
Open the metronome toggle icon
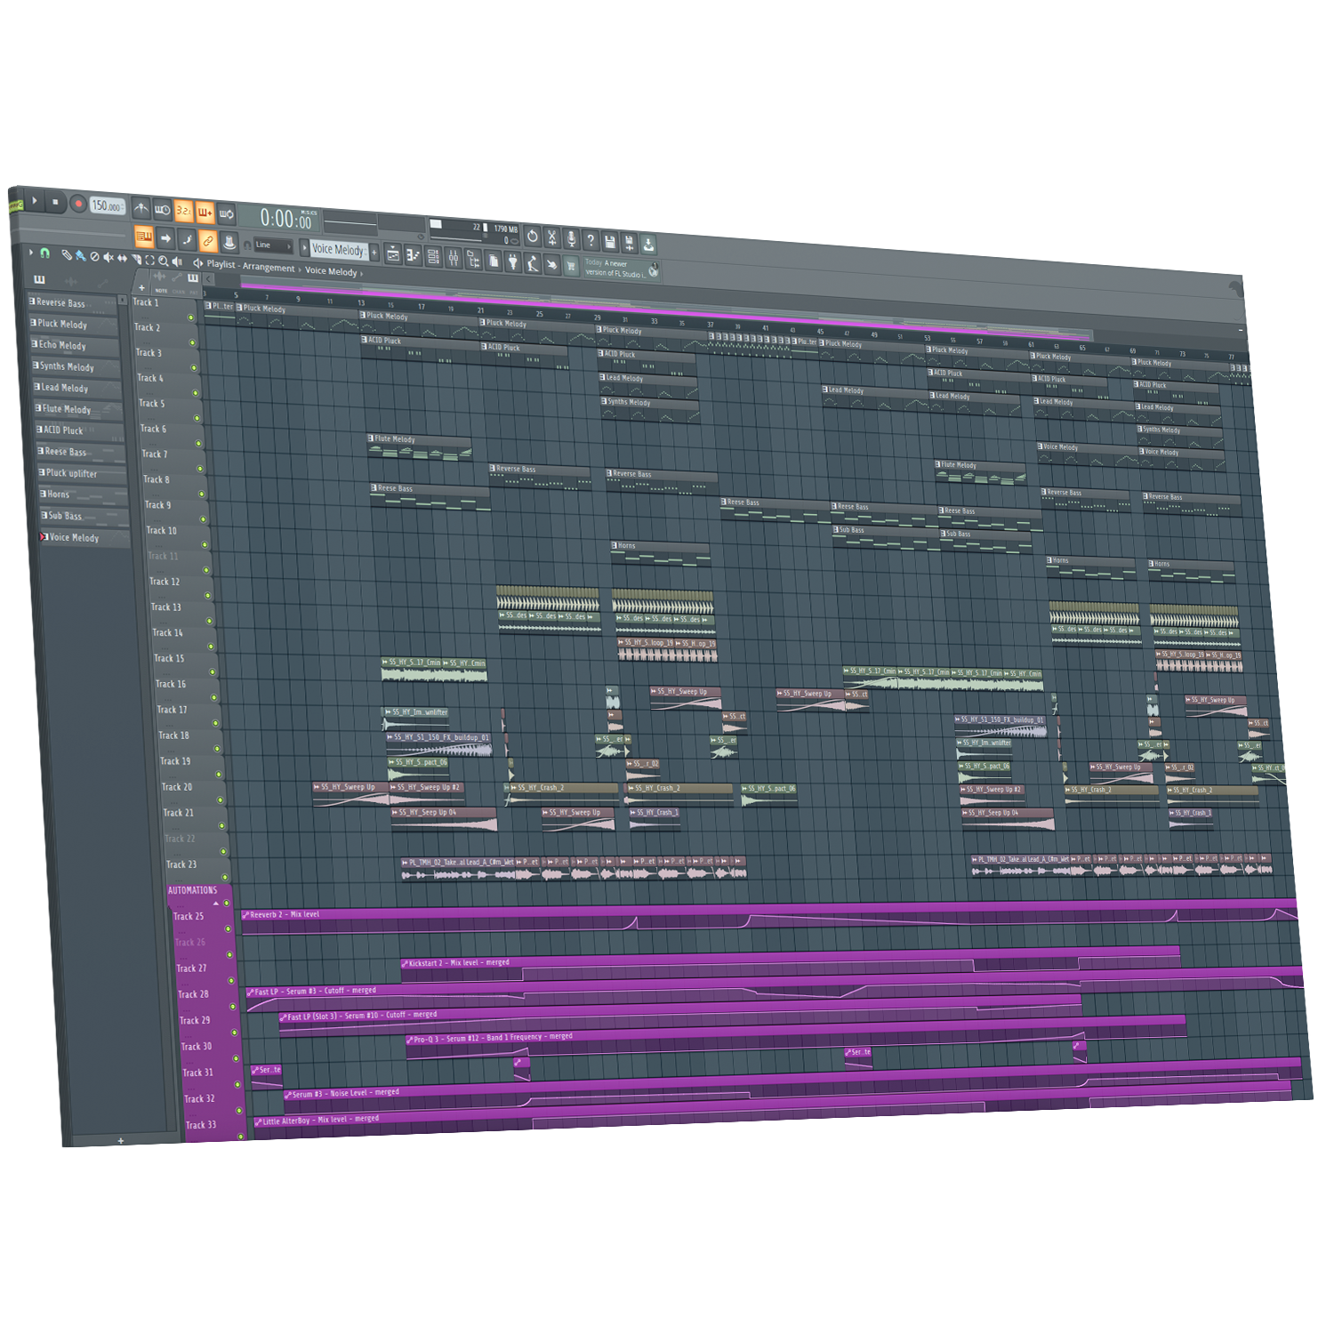(x=141, y=208)
